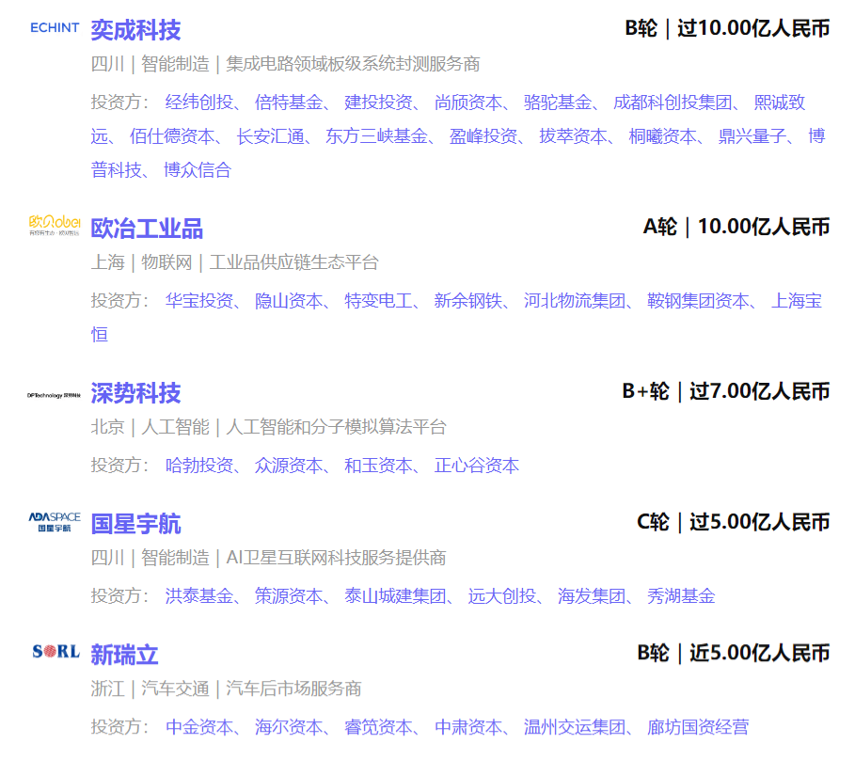Open investor 众源资本
Screen dimensions: 855x775
click(x=289, y=466)
